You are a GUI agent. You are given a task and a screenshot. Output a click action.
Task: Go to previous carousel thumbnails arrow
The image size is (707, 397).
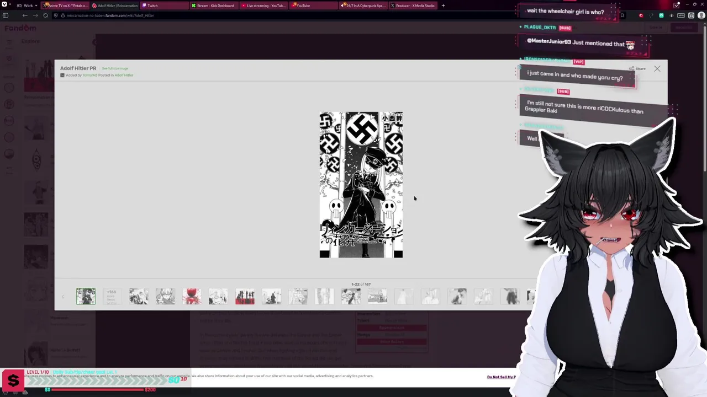tap(63, 297)
